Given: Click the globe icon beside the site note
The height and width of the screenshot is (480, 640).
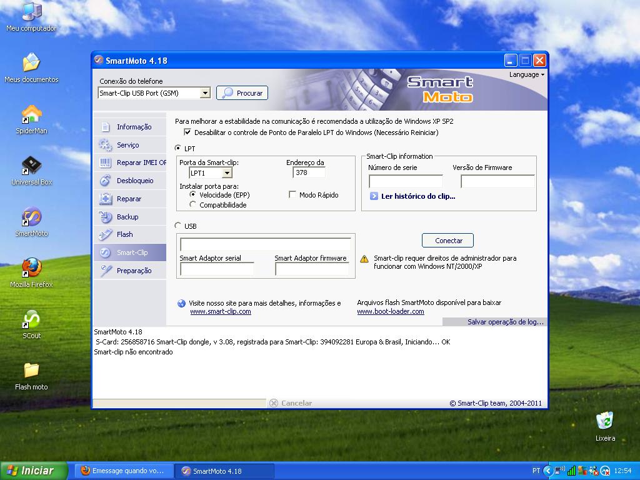Looking at the screenshot, I should pos(182,303).
